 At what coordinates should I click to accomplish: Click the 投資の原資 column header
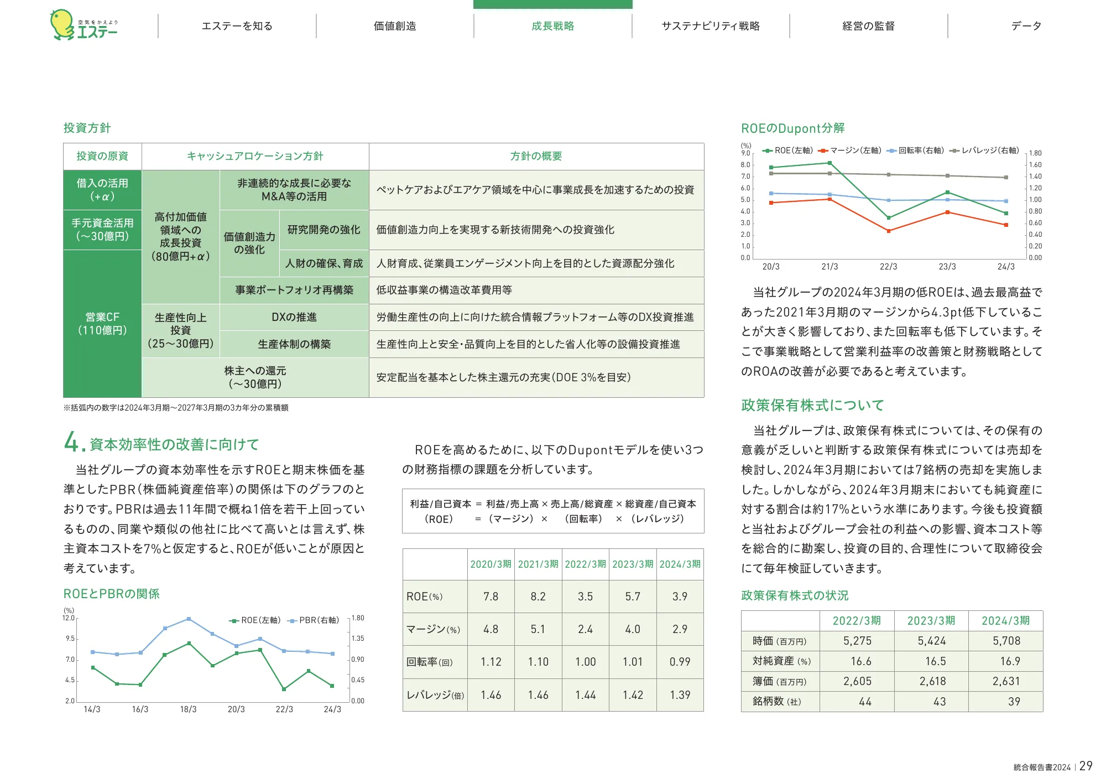pyautogui.click(x=102, y=156)
